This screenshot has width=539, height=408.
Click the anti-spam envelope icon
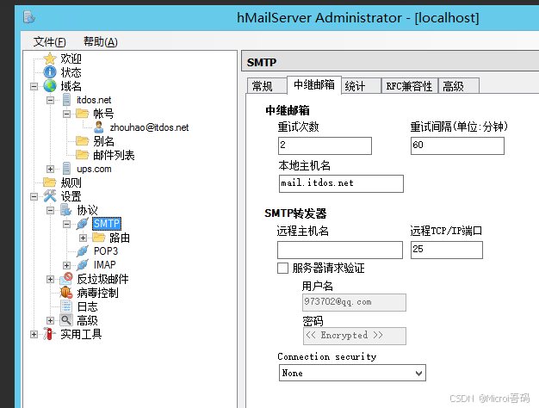coord(66,278)
